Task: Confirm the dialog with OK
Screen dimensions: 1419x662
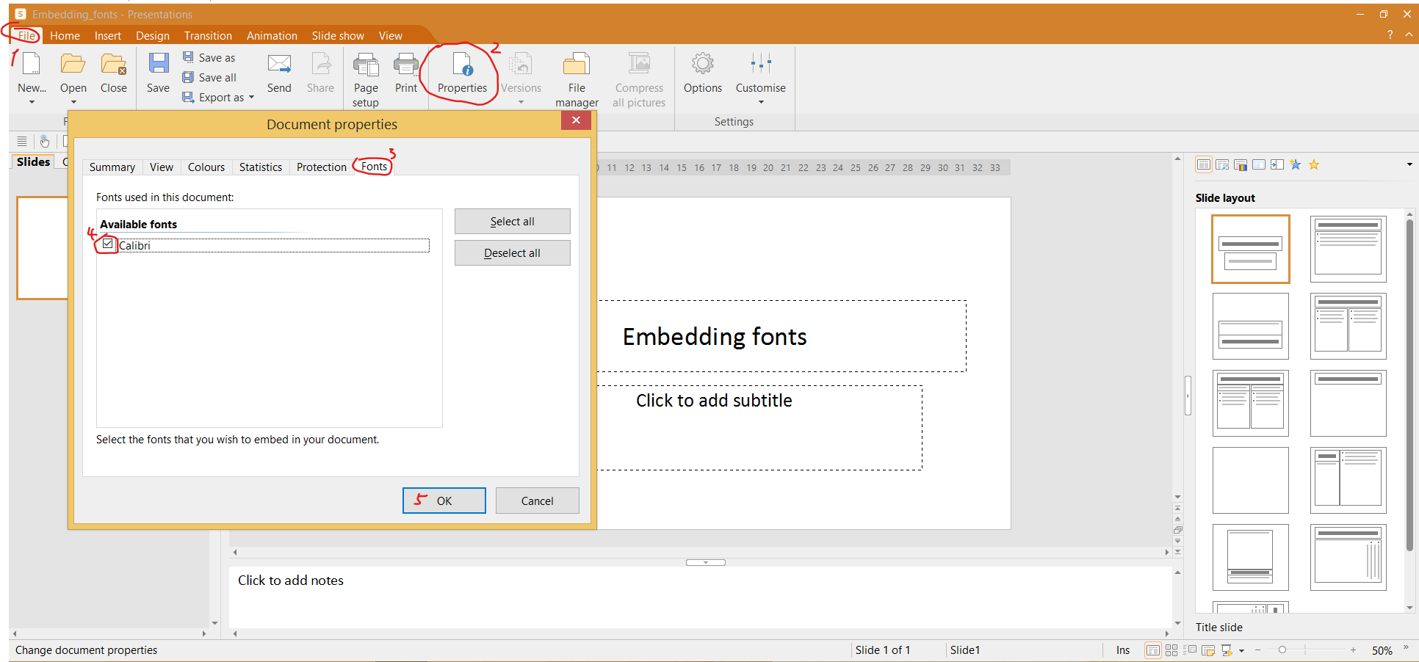Action: tap(444, 501)
